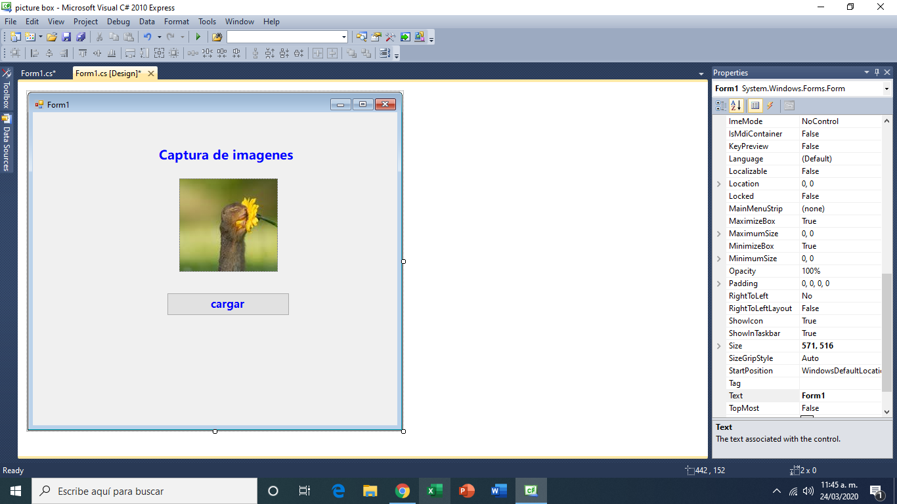Toggle auto-hide pin on Properties panel
Image resolution: width=897 pixels, height=504 pixels.
coord(877,72)
